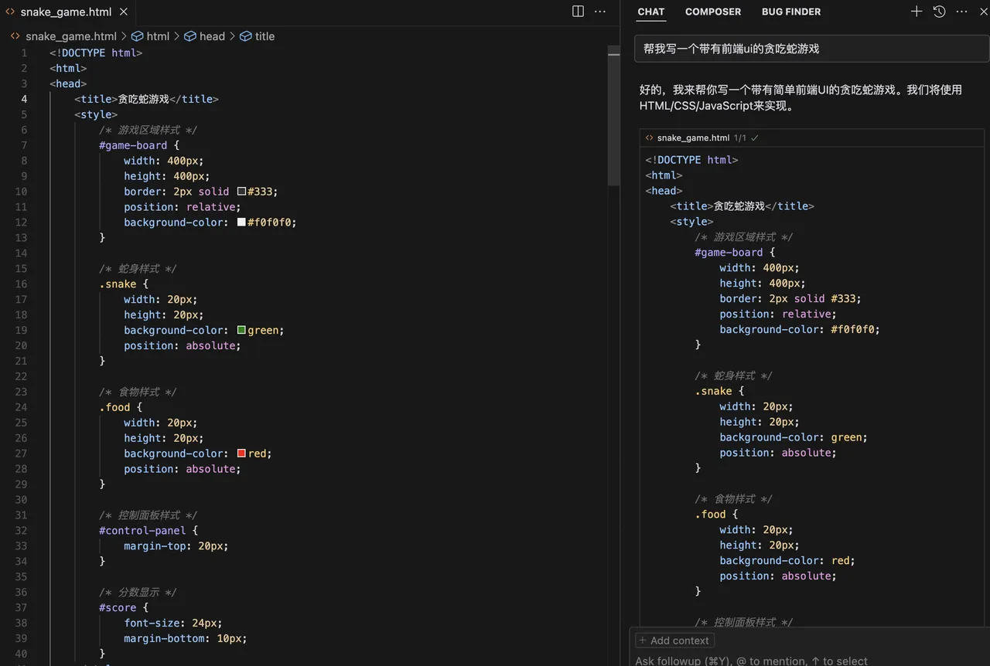This screenshot has height=666, width=990.
Task: Click the split editor icon
Action: coord(578,12)
